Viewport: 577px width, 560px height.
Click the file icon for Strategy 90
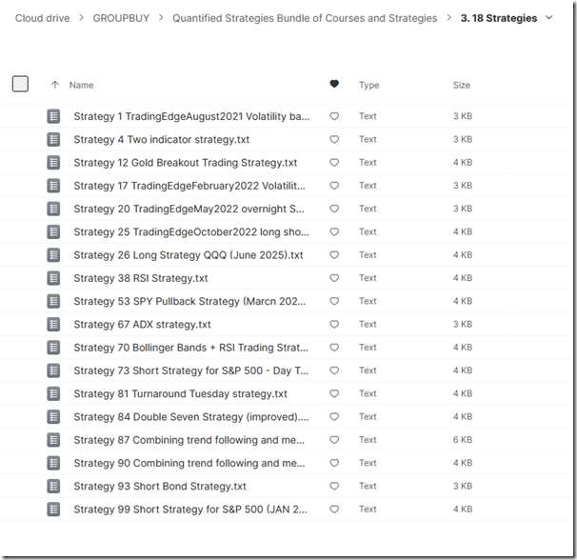point(53,463)
